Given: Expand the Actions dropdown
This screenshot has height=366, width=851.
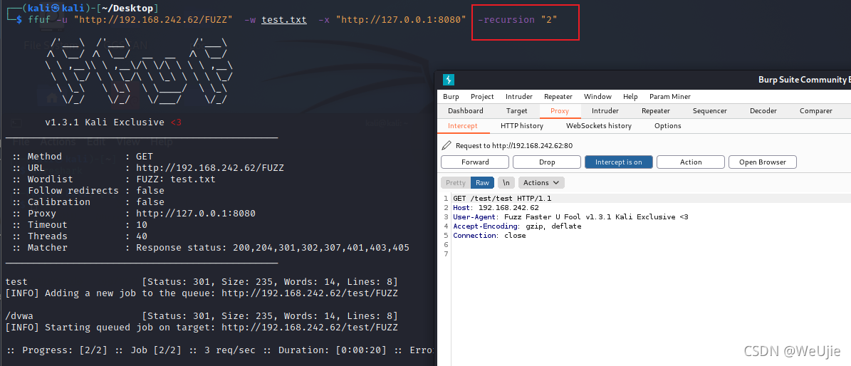Looking at the screenshot, I should pyautogui.click(x=541, y=182).
